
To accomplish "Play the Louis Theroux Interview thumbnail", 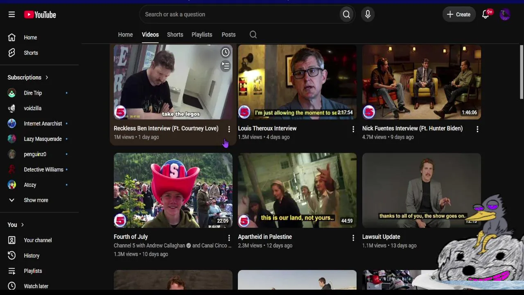I will 297,82.
